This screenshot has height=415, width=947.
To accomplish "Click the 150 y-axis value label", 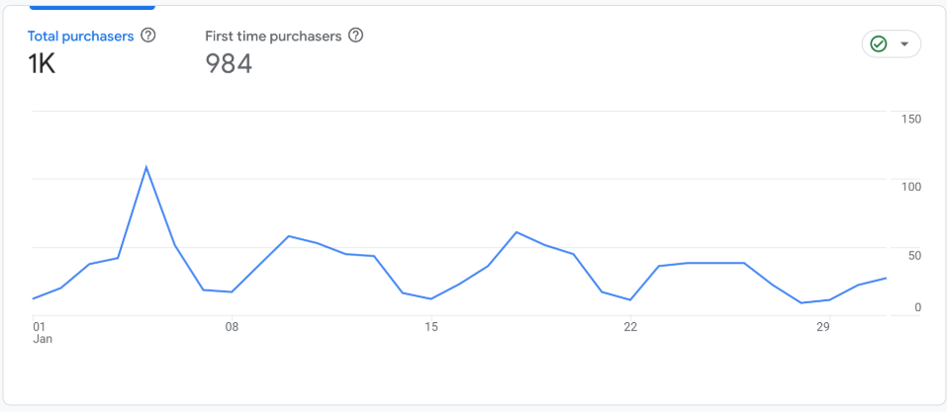I will [x=911, y=120].
